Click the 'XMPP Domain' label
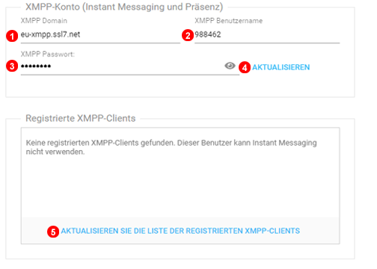The width and height of the screenshot is (377, 269). coord(44,21)
